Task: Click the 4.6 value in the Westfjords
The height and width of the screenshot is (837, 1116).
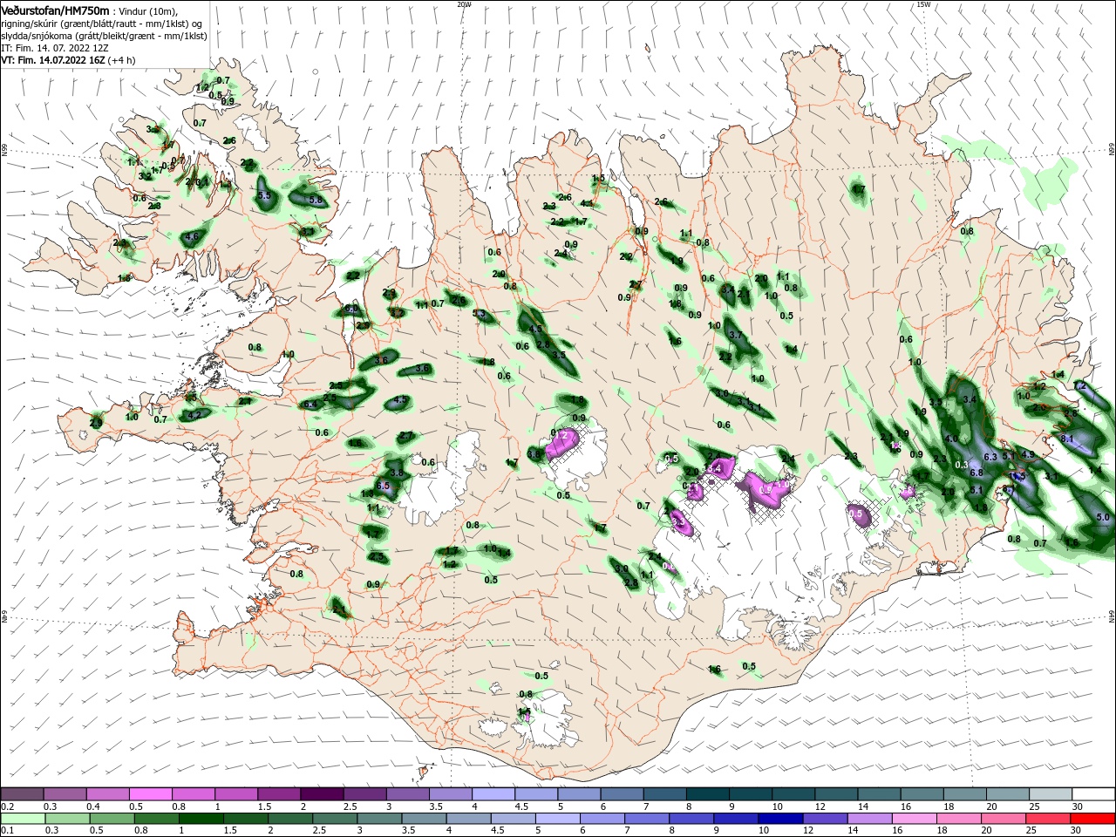Action: pyautogui.click(x=193, y=236)
